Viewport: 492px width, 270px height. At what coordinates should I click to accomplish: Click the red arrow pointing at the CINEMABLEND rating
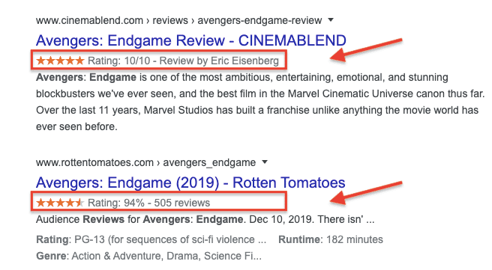(366, 50)
